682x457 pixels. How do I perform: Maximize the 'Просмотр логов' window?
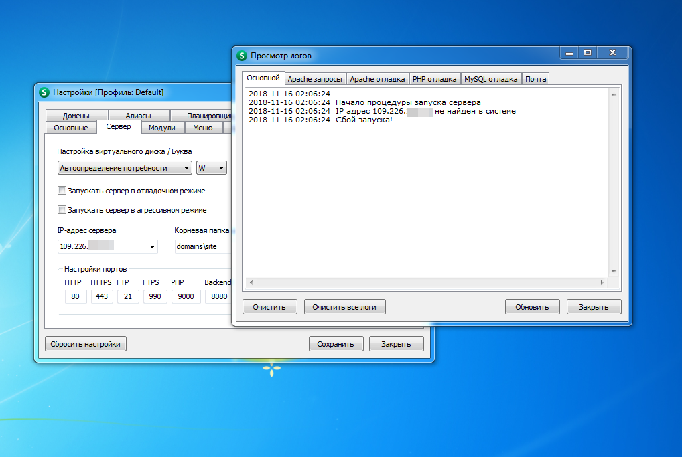pyautogui.click(x=587, y=52)
